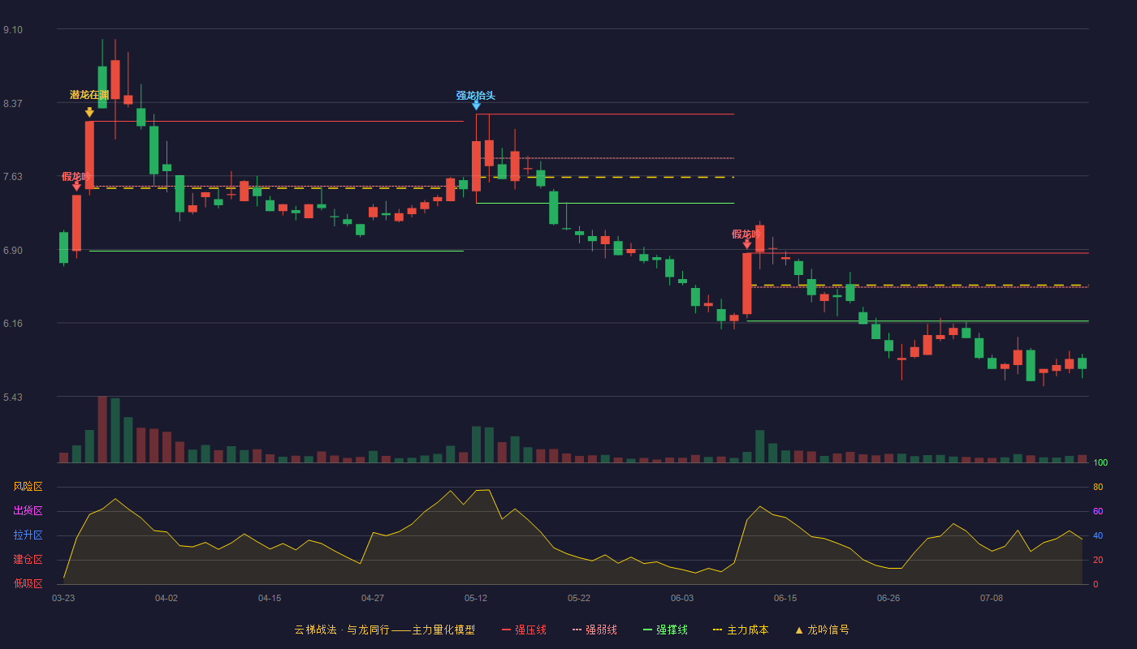Click the 5.43 price axis label
1137x649 pixels.
[x=13, y=398]
